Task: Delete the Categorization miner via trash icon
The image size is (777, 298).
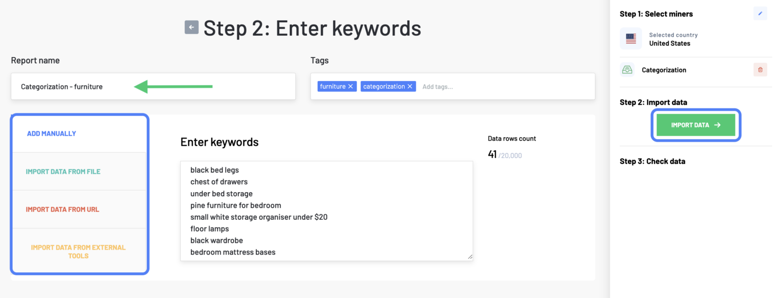Action: (x=760, y=70)
